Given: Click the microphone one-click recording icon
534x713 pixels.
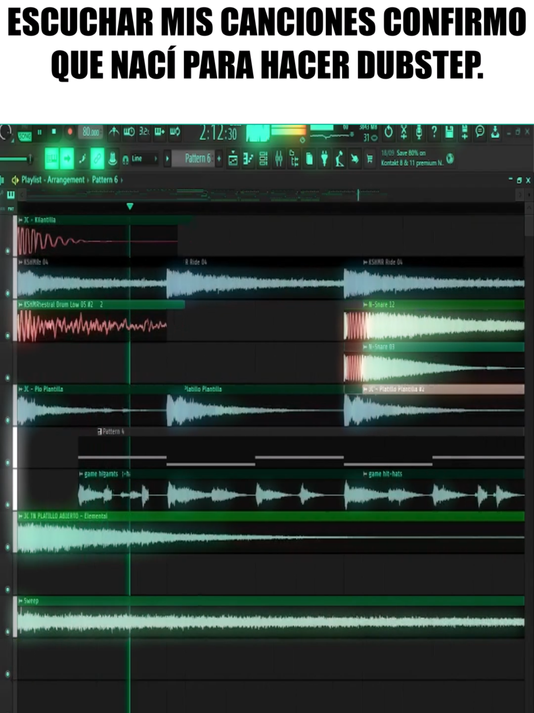Looking at the screenshot, I should (419, 132).
